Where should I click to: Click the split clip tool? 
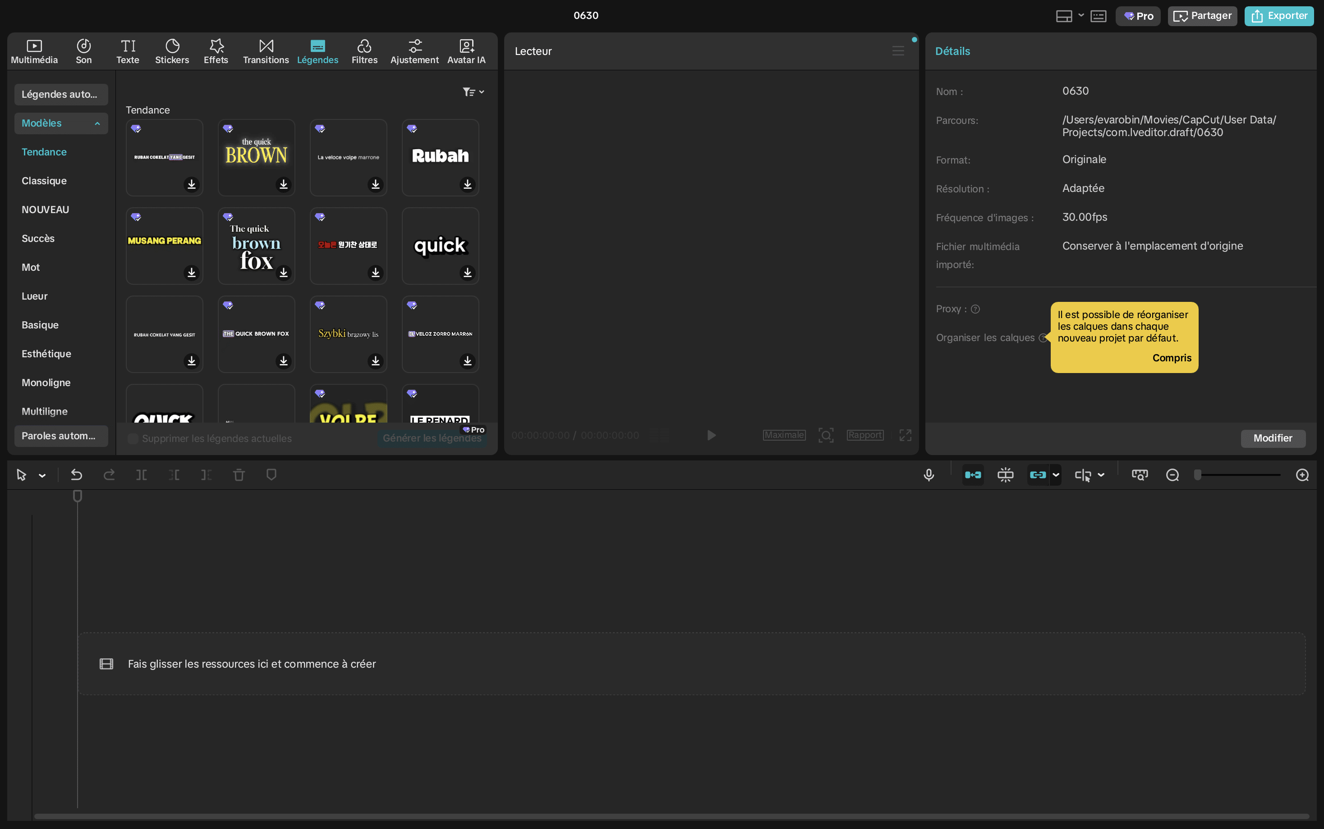point(142,475)
